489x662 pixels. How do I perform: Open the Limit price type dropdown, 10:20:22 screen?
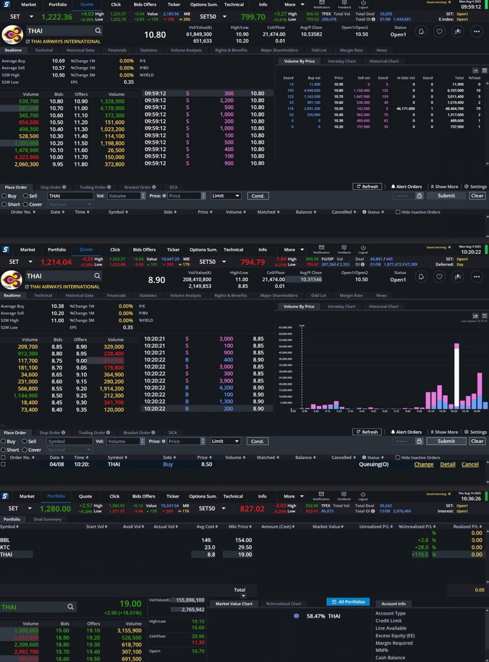click(226, 441)
